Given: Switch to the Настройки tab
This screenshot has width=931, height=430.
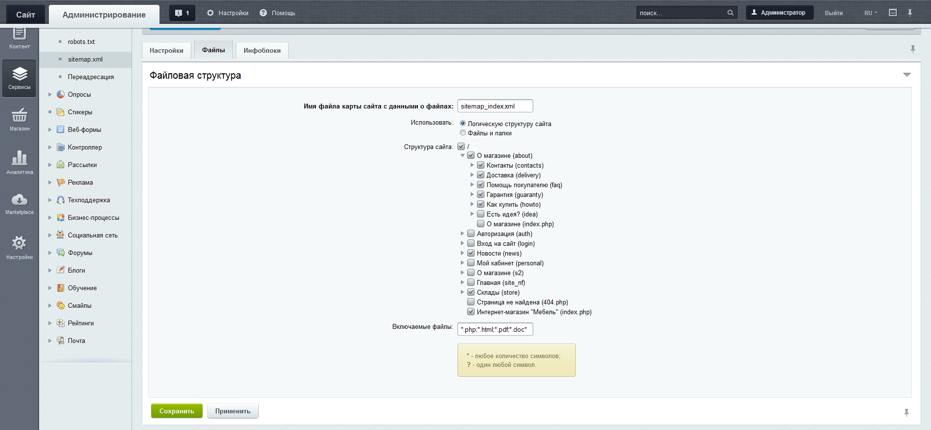Looking at the screenshot, I should 166,50.
